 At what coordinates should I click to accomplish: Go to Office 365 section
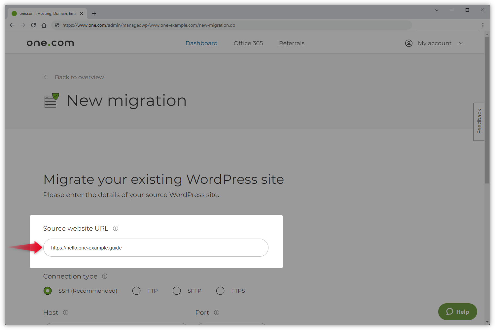[248, 43]
